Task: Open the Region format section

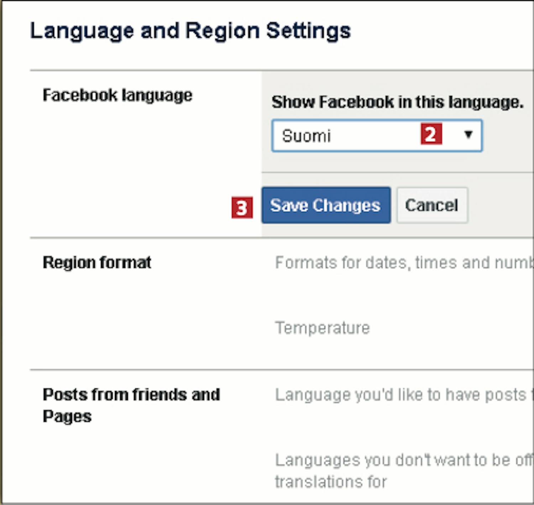Action: pyautogui.click(x=97, y=263)
